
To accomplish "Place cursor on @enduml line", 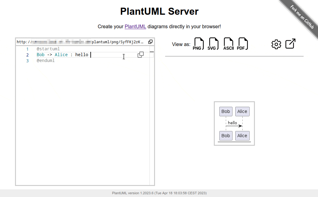I will [46, 60].
